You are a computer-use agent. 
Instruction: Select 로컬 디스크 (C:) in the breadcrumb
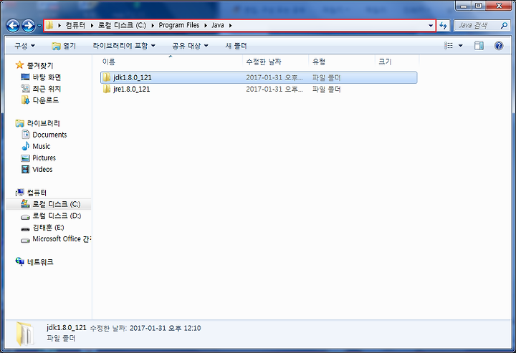[122, 25]
